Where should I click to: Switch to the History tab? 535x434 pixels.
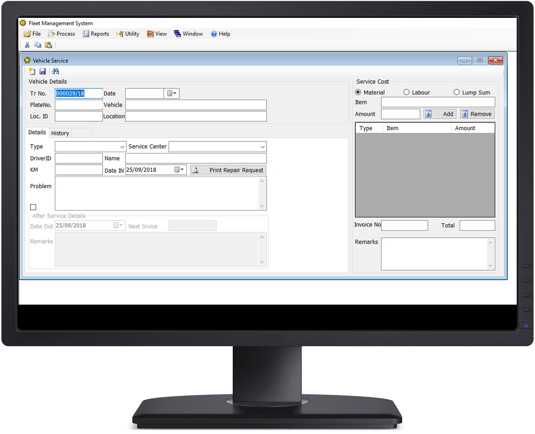point(60,133)
